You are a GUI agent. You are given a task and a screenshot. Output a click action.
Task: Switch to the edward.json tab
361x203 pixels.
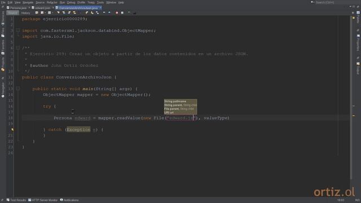pyautogui.click(x=42, y=8)
